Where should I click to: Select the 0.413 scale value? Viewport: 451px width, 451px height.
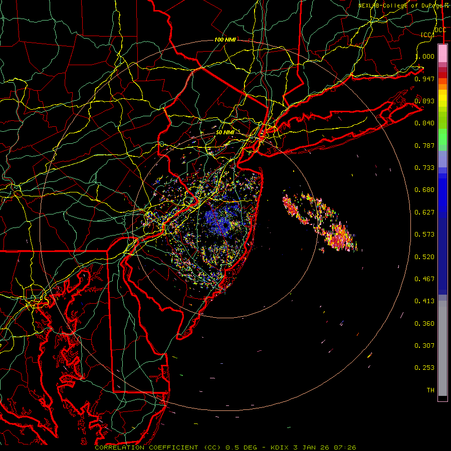tap(424, 301)
